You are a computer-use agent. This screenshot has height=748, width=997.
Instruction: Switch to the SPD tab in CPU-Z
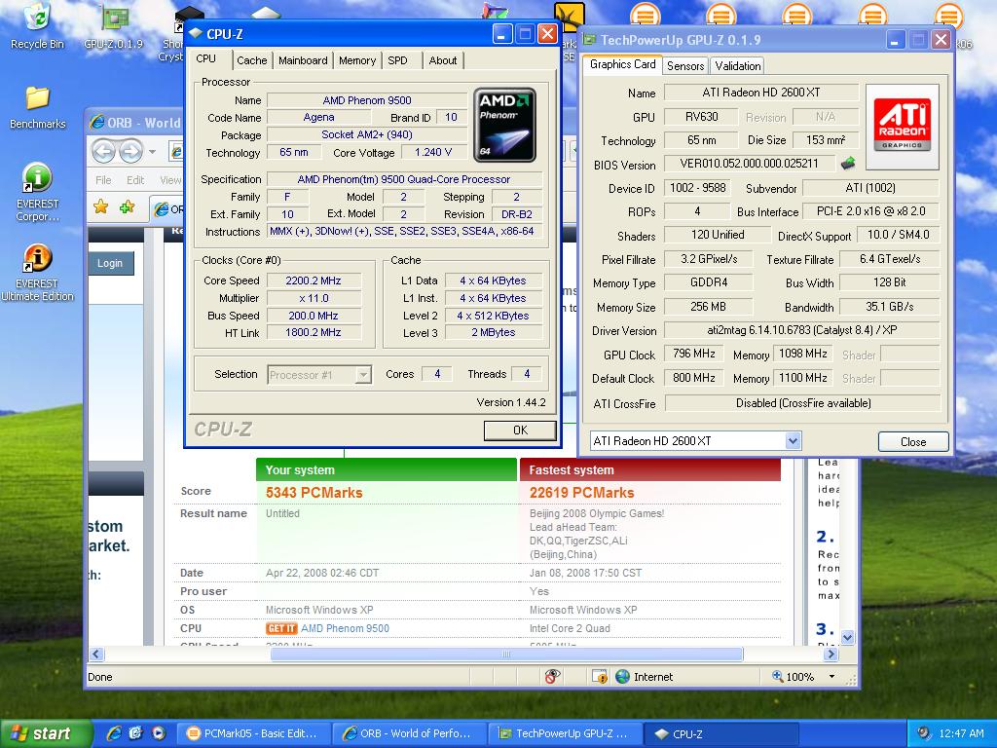pyautogui.click(x=397, y=60)
